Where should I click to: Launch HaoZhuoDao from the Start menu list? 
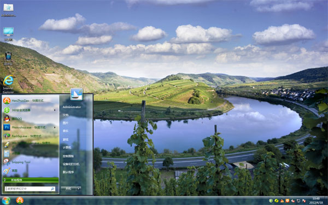click(x=31, y=101)
